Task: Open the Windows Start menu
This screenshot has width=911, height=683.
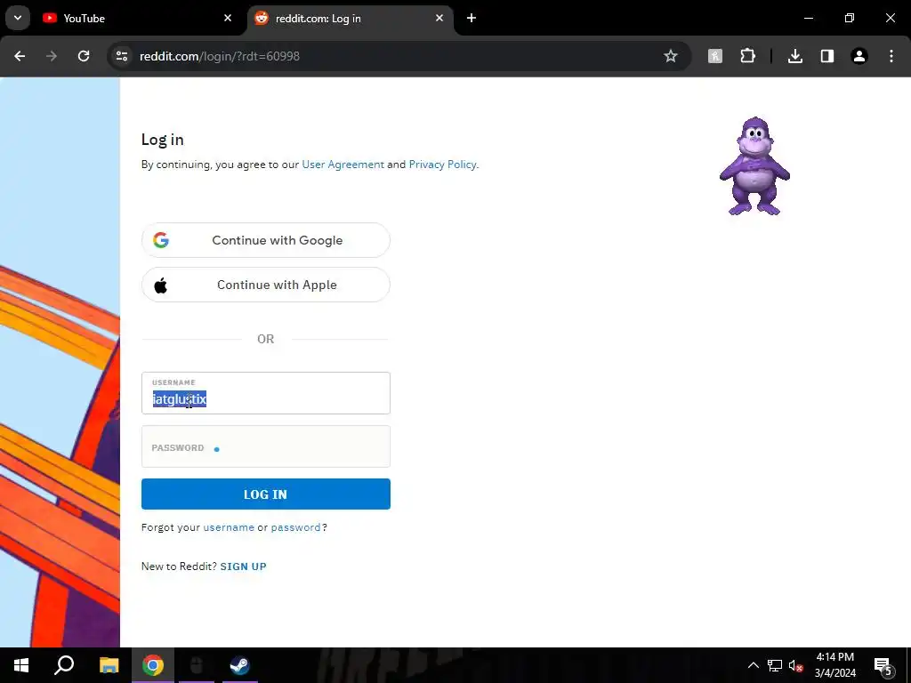Action: coord(21,665)
